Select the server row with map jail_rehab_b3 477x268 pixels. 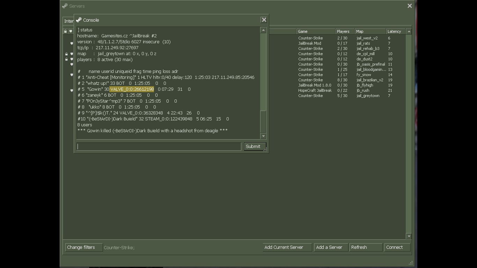point(234,49)
